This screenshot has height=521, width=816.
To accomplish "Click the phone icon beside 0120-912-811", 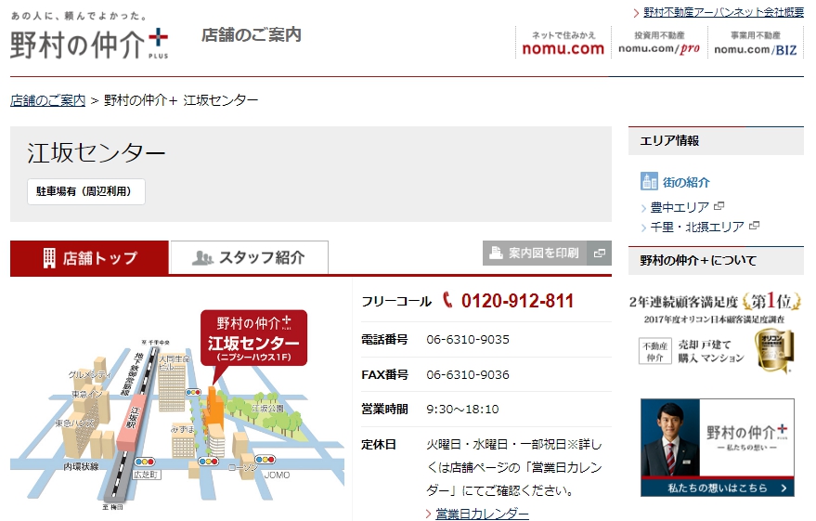I will pos(447,300).
